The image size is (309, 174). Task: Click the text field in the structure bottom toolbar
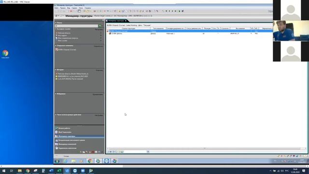[x=135, y=152]
